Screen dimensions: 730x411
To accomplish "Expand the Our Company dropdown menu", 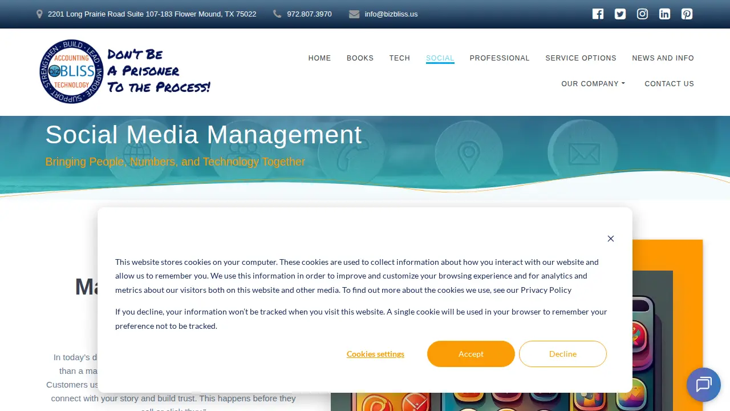I will point(593,84).
